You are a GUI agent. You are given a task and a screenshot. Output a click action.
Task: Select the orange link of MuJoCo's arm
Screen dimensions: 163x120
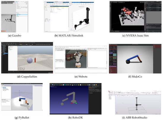(x=140, y=59)
